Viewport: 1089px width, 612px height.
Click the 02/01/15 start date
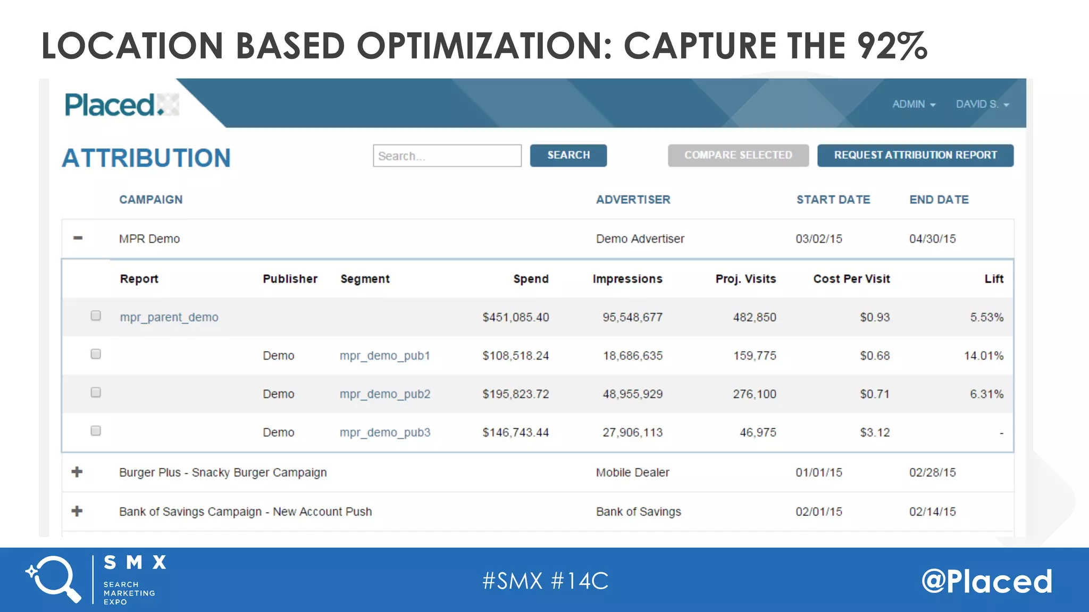[819, 512]
